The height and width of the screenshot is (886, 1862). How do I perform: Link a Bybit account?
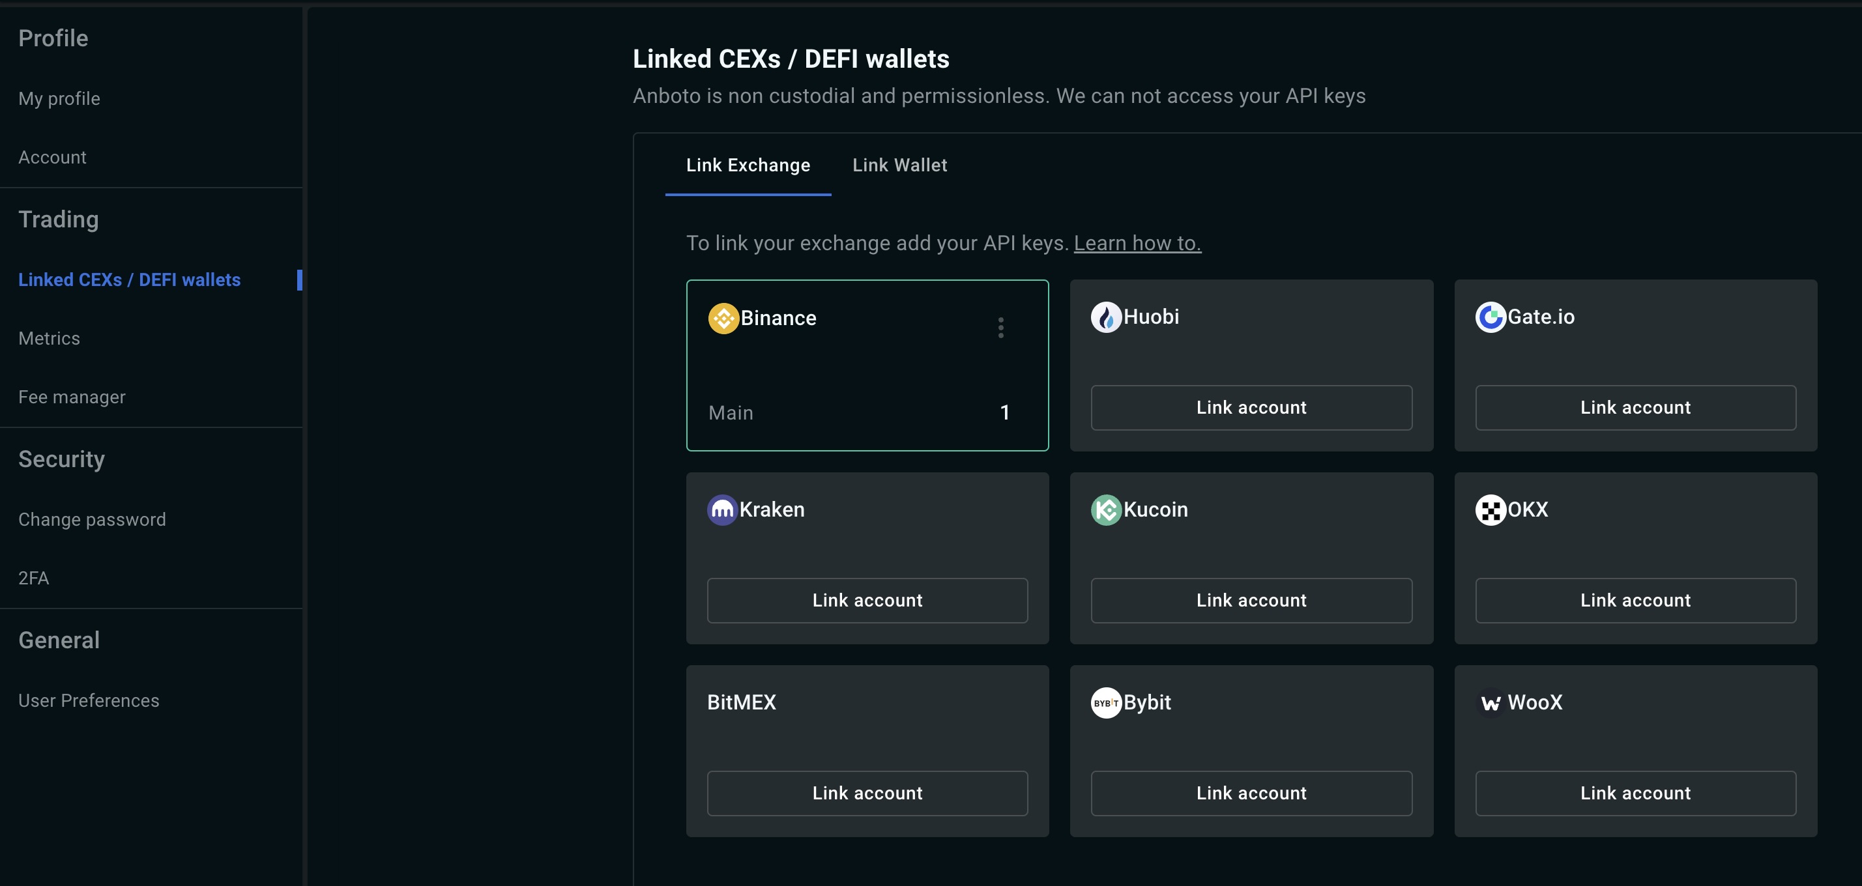pyautogui.click(x=1251, y=793)
